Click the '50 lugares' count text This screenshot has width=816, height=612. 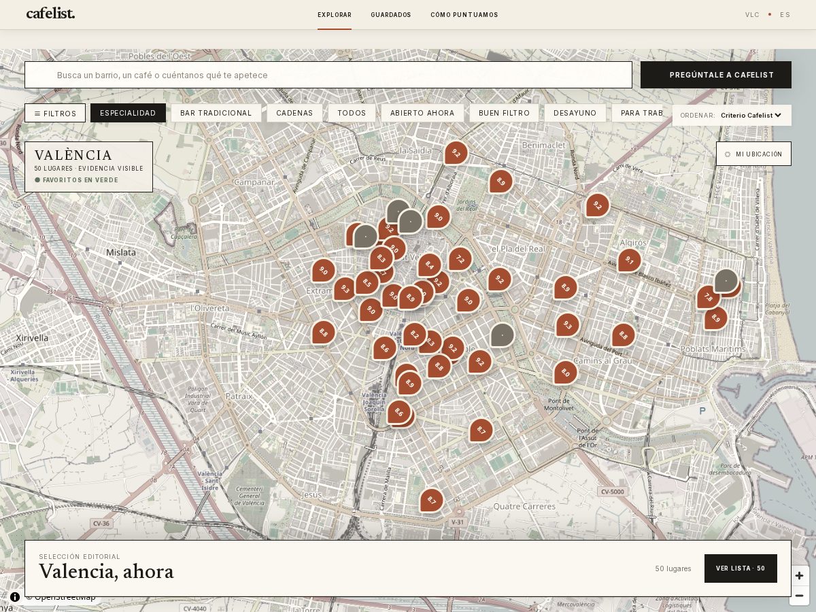[x=673, y=568]
